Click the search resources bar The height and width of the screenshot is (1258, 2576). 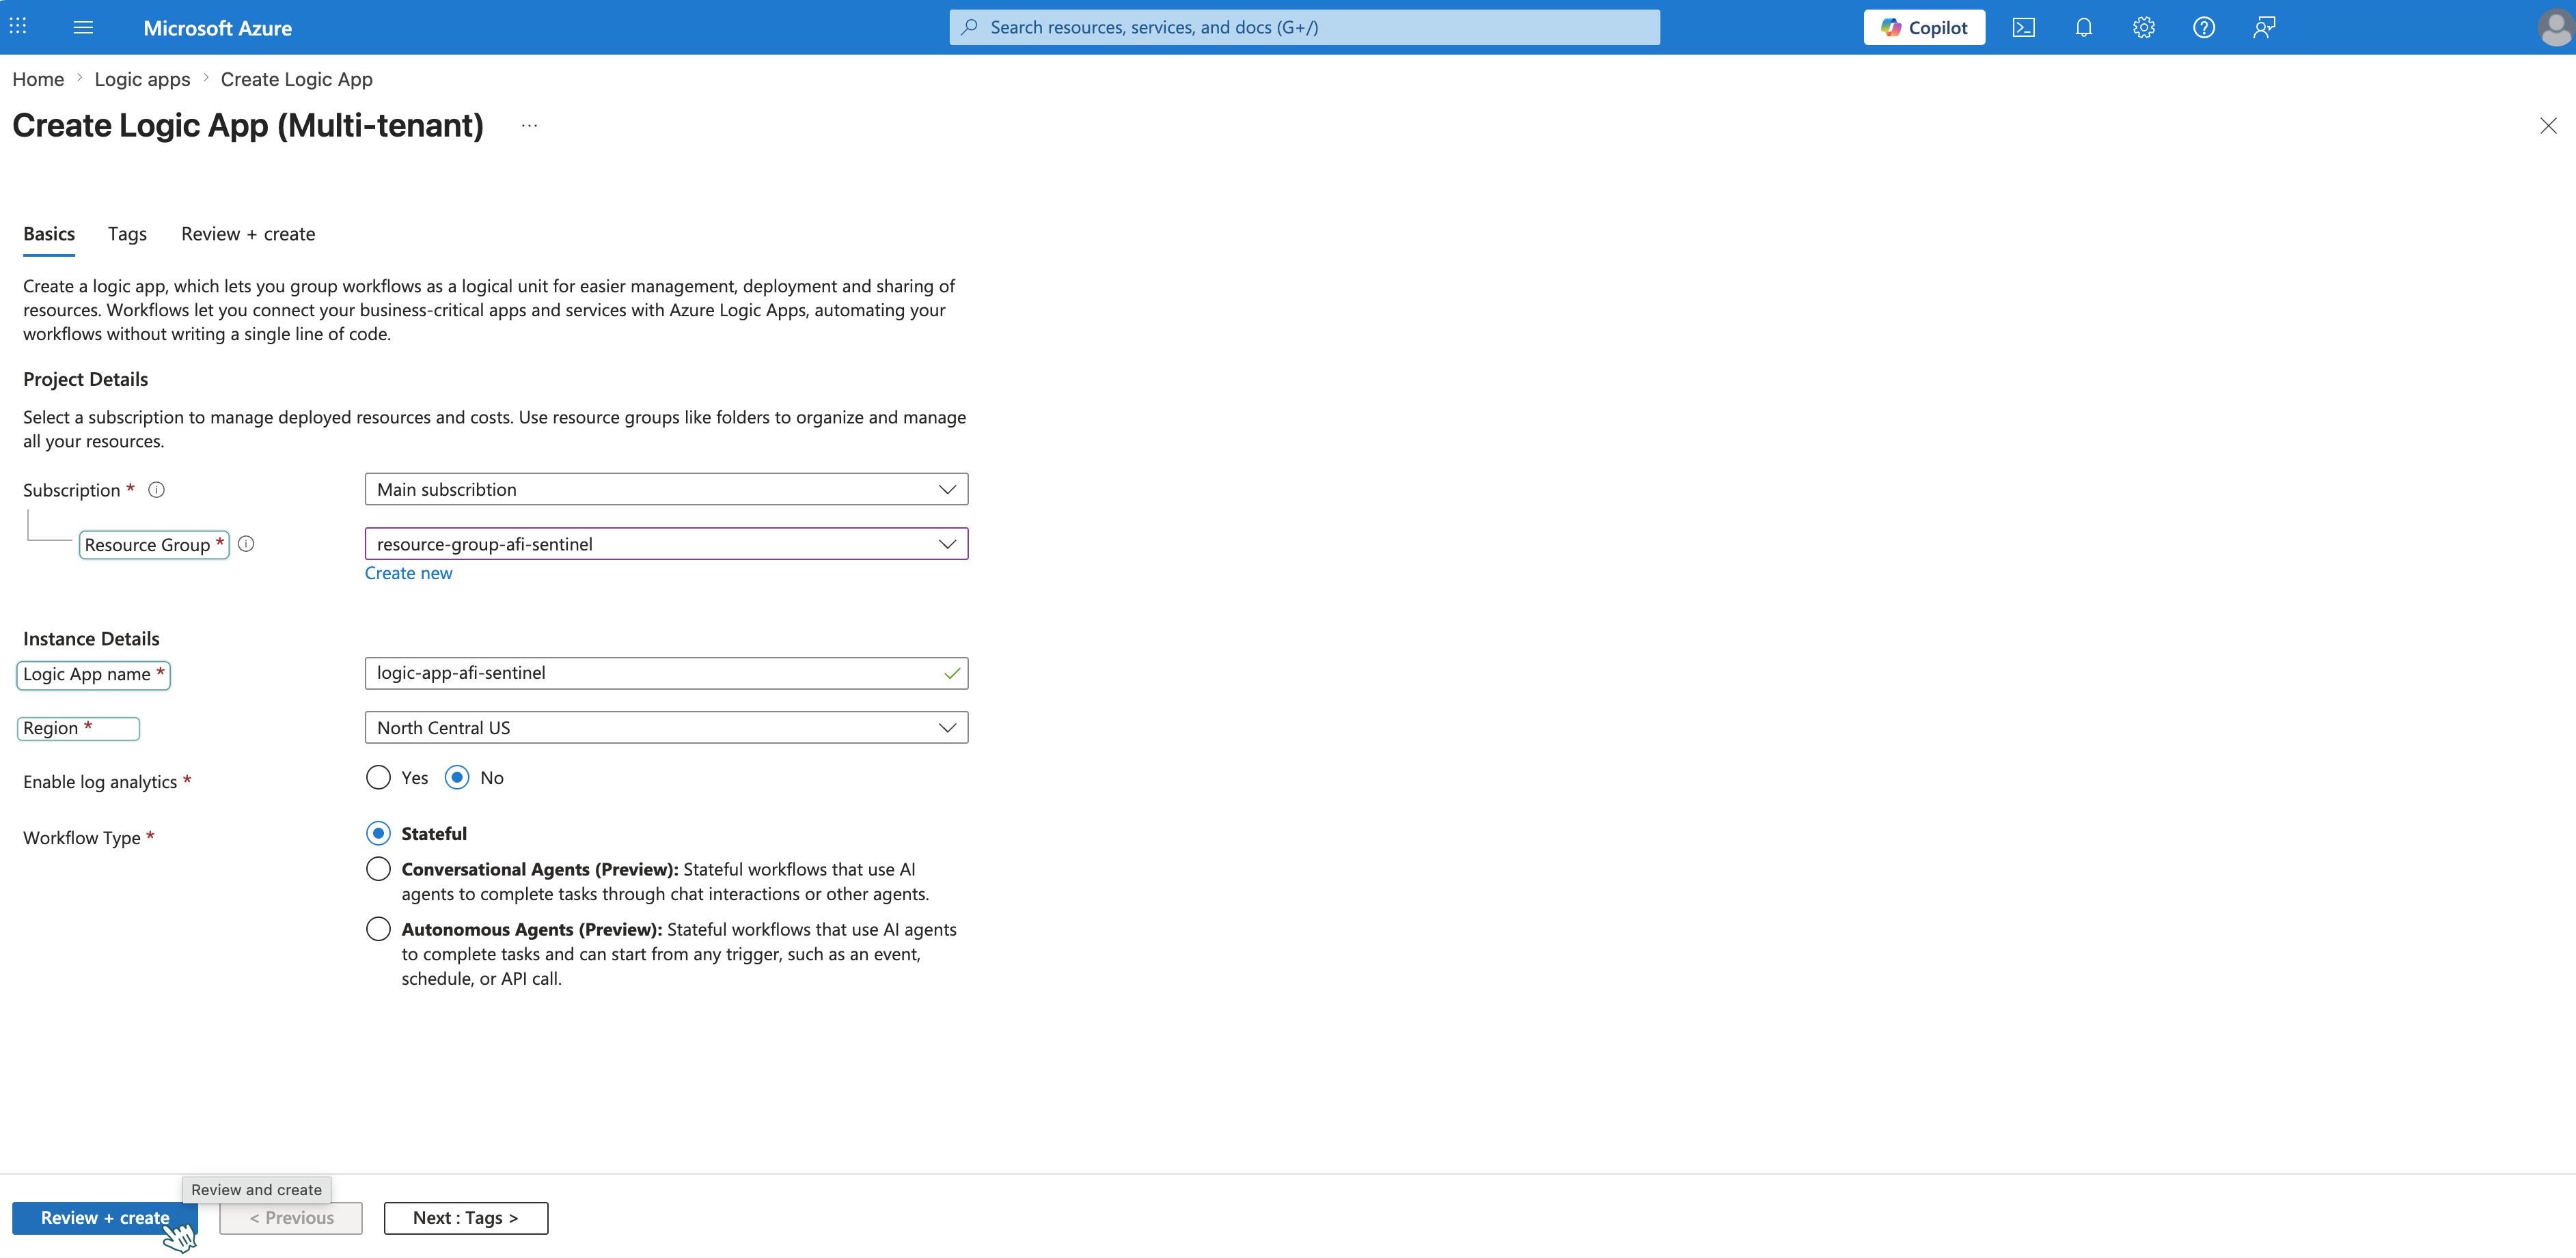(1304, 27)
